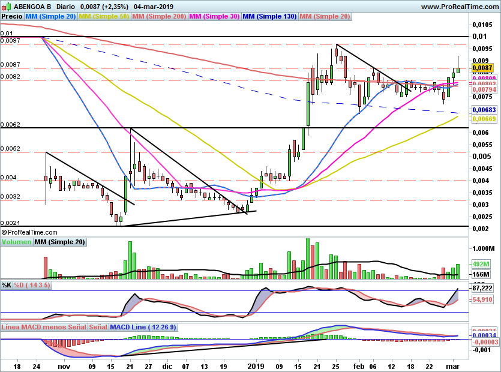Click the 0,0052 level label

click(x=10, y=149)
